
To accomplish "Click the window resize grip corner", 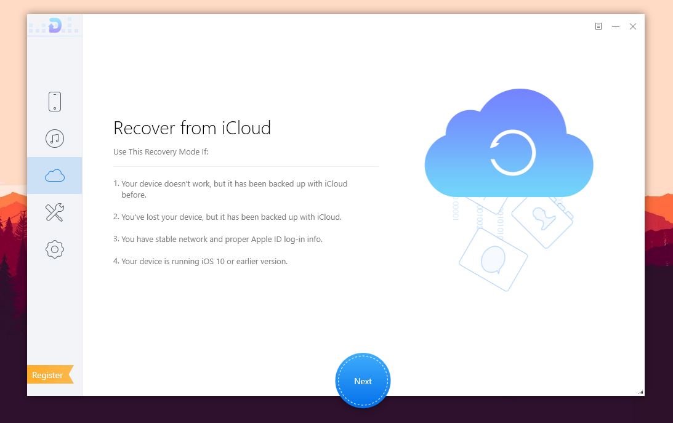I will 641,392.
